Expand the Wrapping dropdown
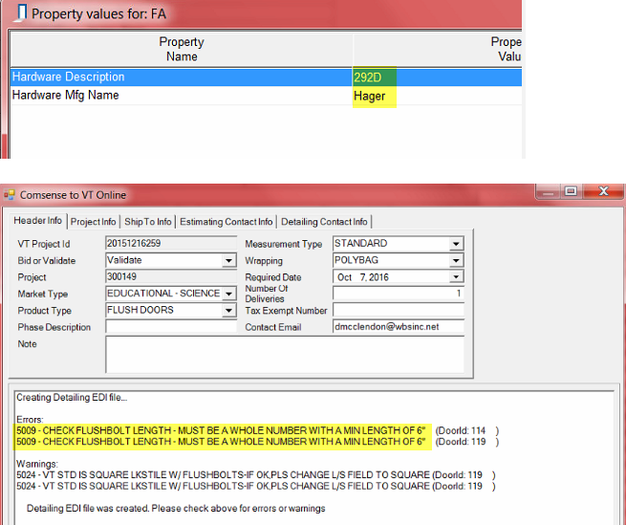The image size is (626, 525). tap(456, 260)
